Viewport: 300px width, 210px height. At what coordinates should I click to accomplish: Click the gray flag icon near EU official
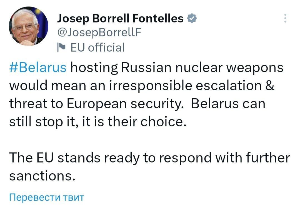tap(60, 47)
